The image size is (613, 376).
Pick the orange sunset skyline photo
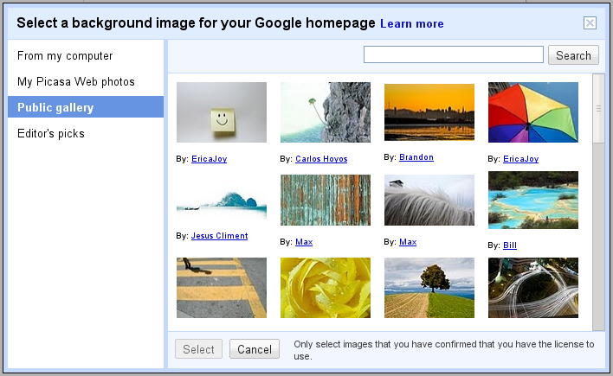tap(429, 112)
